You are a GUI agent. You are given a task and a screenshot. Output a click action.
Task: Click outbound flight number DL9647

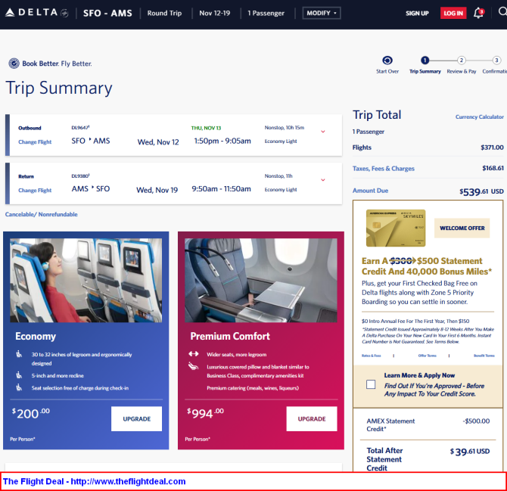click(x=80, y=128)
